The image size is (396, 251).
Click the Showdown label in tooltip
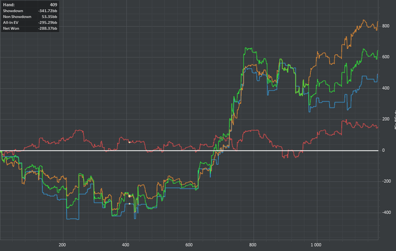(x=13, y=11)
